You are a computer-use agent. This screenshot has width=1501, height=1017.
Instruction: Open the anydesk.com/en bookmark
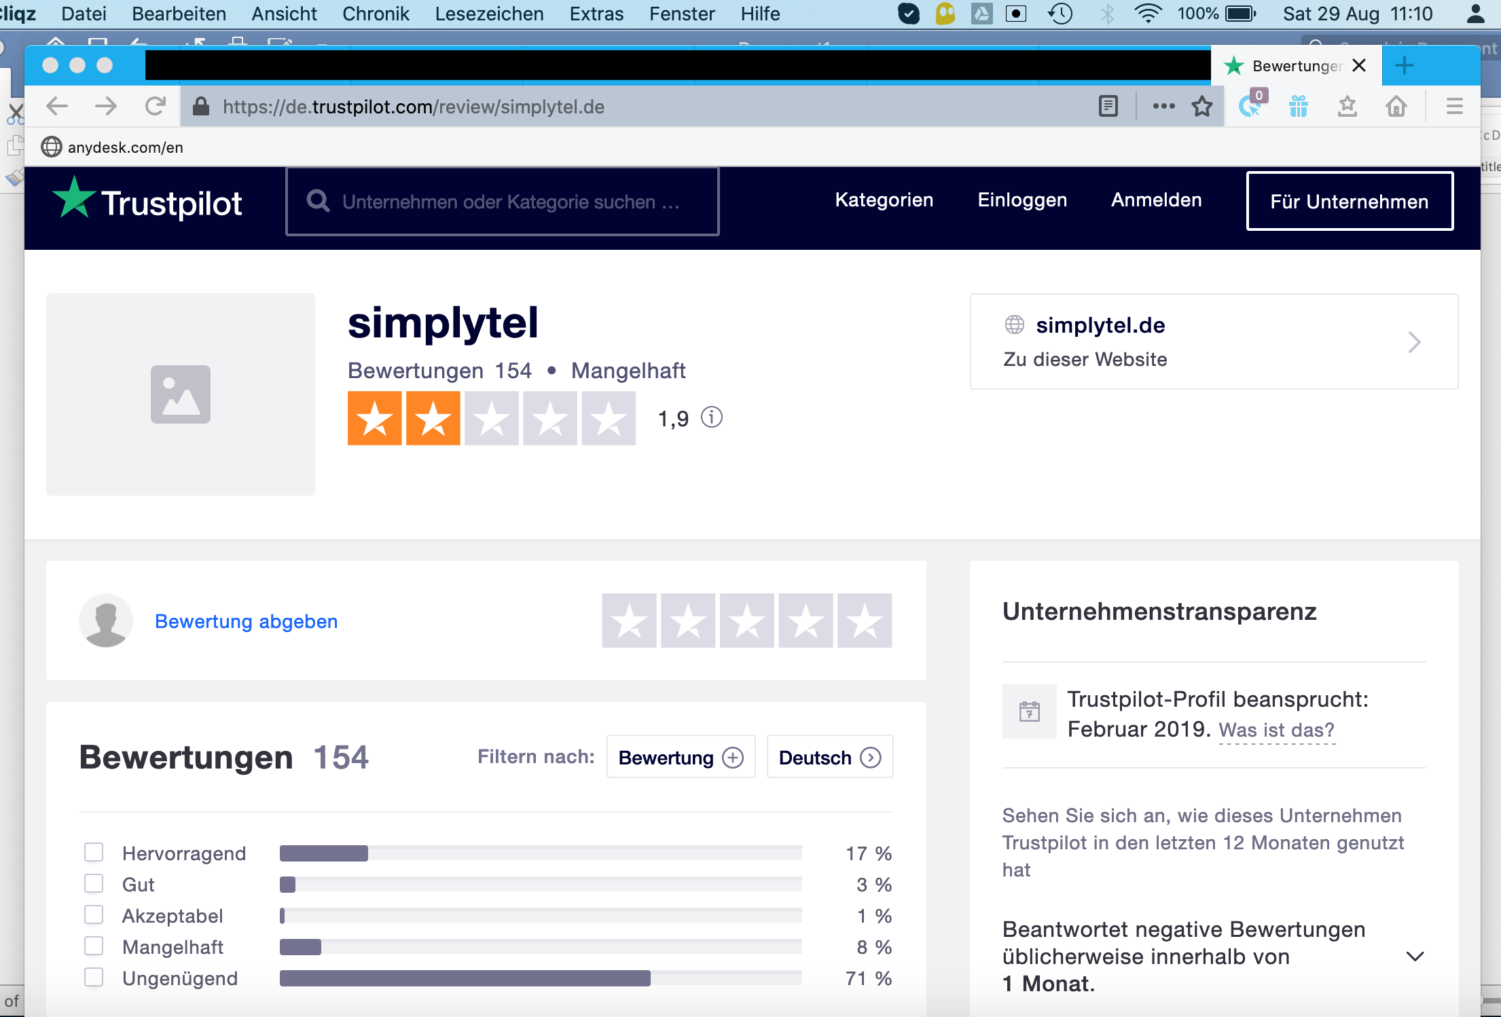[x=113, y=147]
